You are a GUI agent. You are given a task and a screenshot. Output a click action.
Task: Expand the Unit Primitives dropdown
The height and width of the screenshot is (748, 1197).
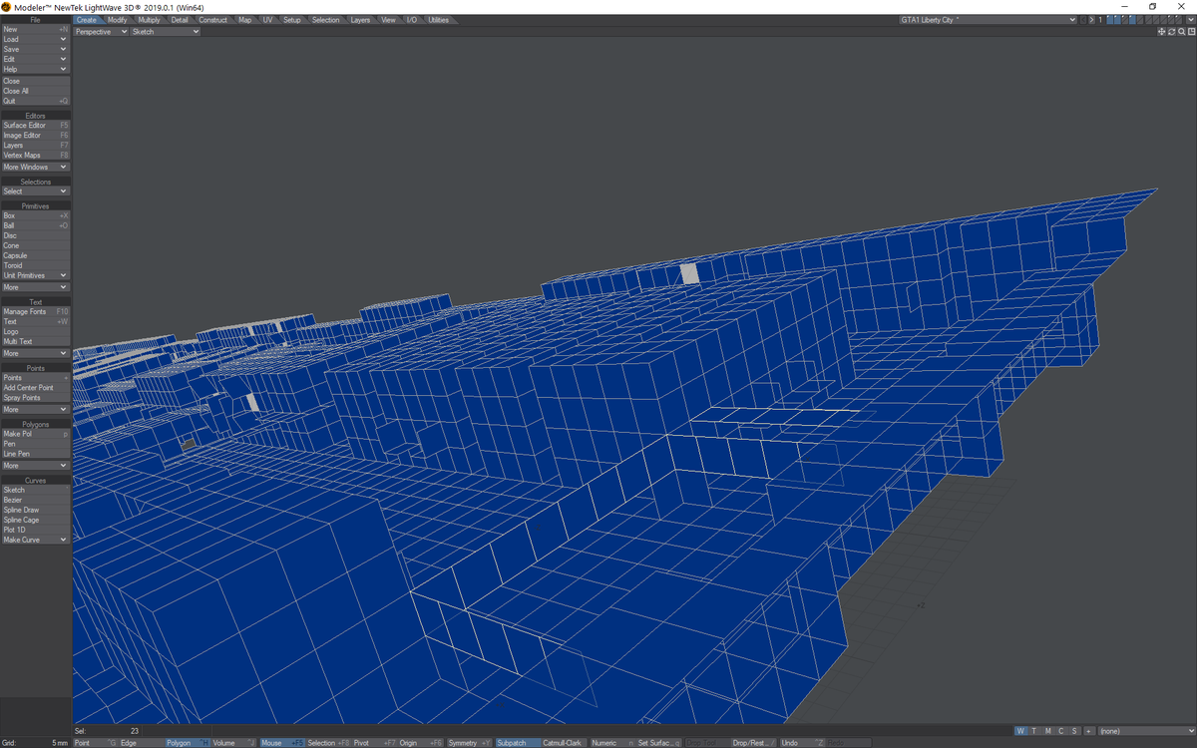pos(35,275)
